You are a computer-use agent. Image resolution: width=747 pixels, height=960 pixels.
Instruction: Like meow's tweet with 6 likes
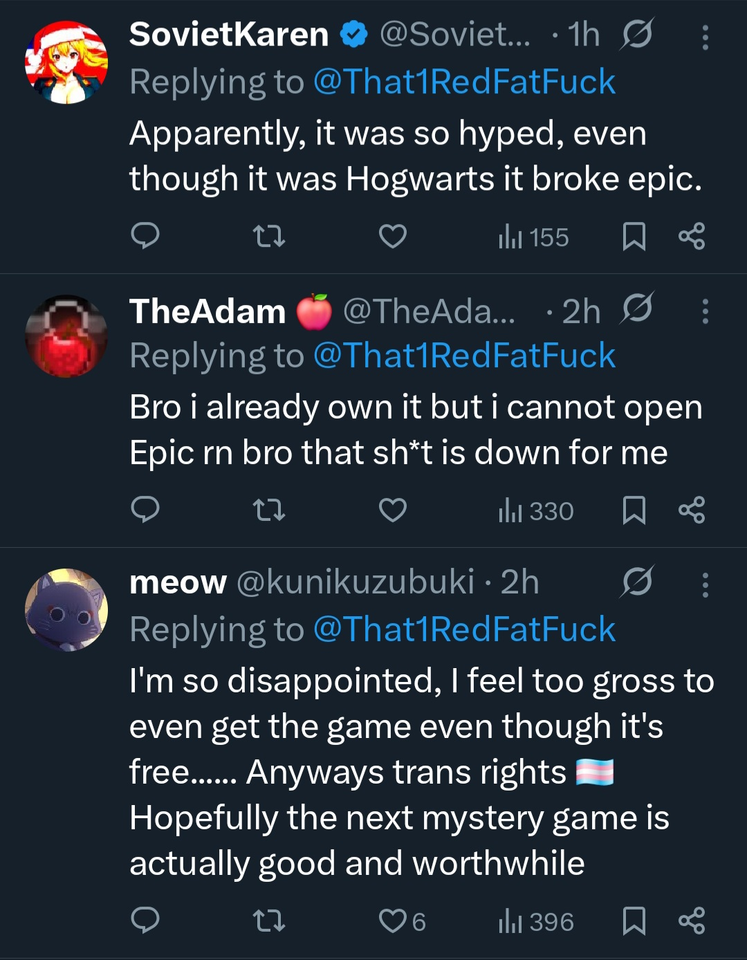point(403,921)
